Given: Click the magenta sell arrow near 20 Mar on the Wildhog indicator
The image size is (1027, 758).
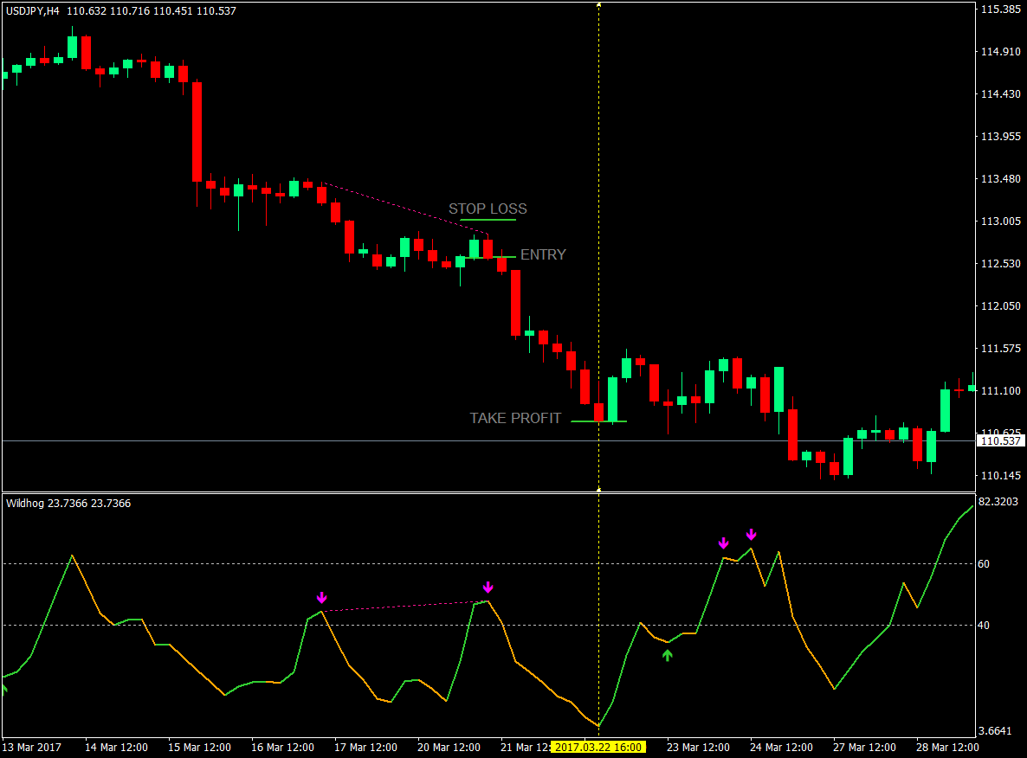Looking at the screenshot, I should (x=487, y=587).
